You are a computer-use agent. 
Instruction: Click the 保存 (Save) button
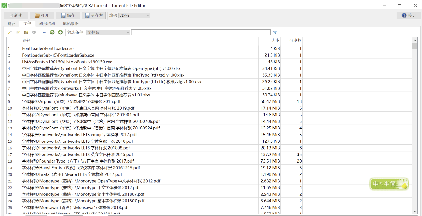coord(68,15)
